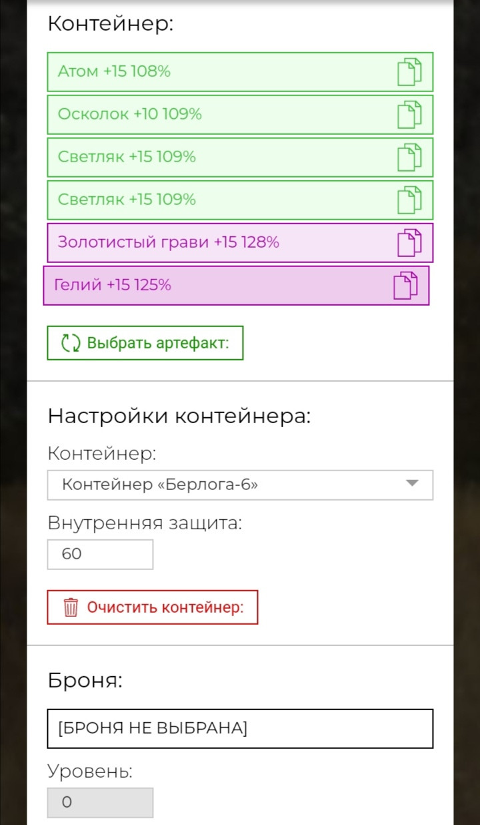Click the Очистить контейнер button

pos(153,607)
